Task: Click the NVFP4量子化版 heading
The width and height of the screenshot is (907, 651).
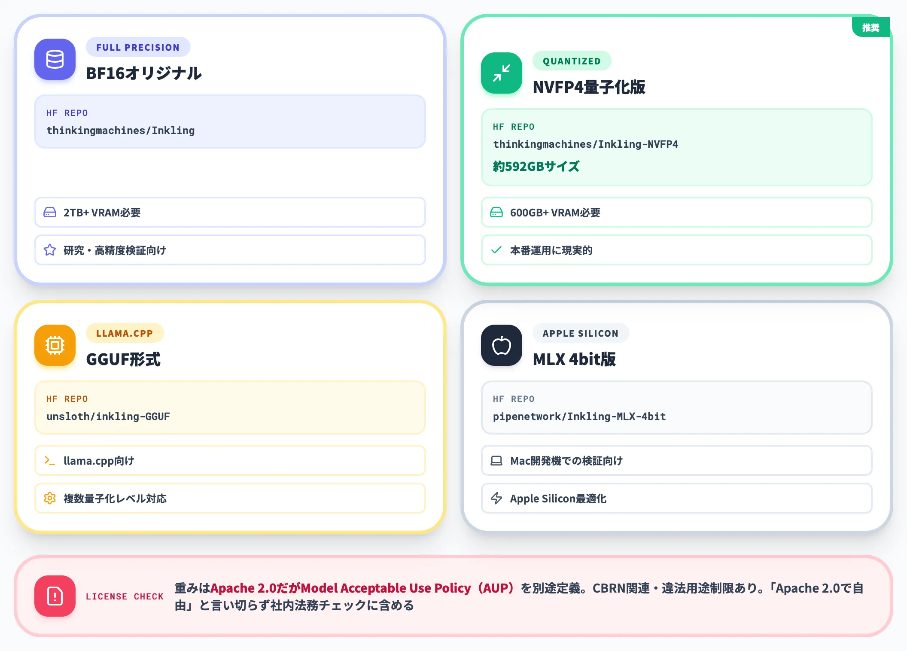Action: pos(589,87)
